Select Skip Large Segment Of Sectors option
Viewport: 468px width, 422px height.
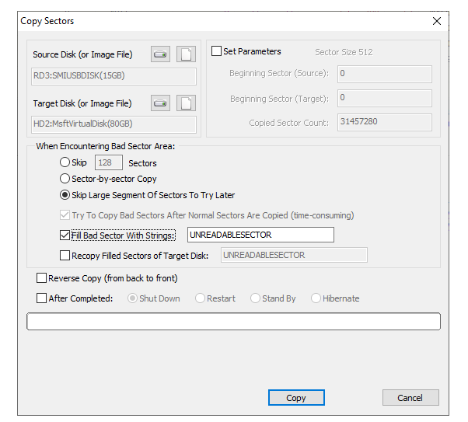65,195
